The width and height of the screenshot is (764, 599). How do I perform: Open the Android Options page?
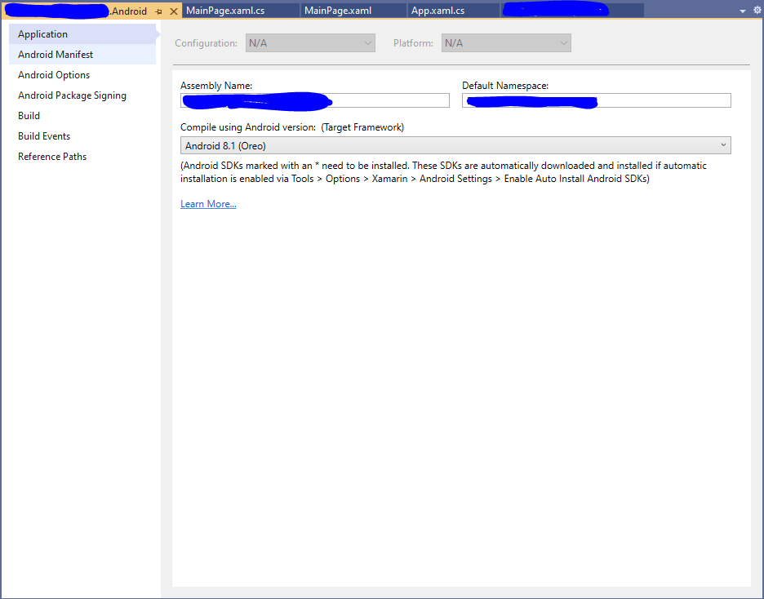tap(82, 75)
